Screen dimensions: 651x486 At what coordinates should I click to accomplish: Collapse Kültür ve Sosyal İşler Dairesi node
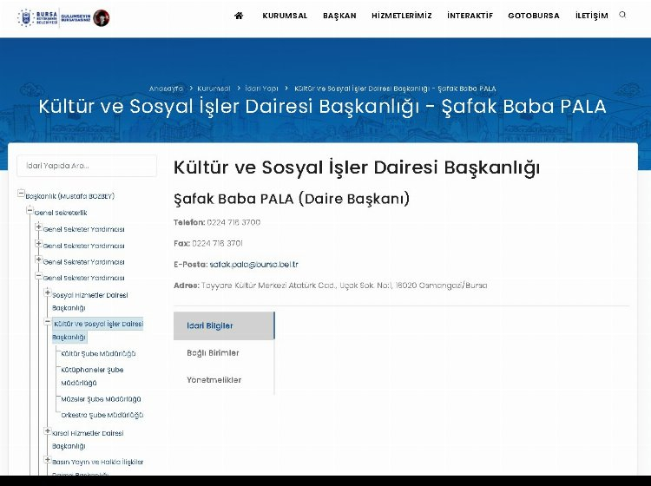point(48,323)
